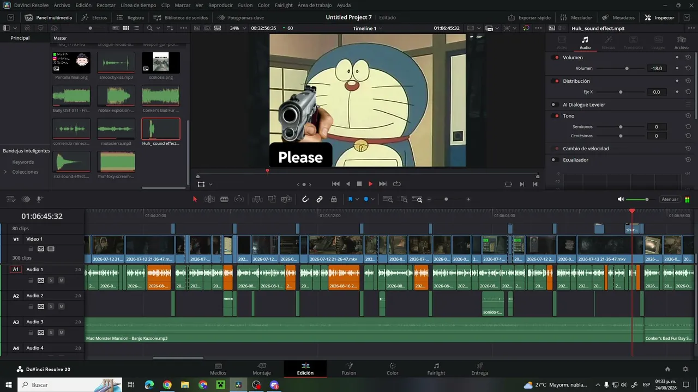Click the Replace Clip icon
The height and width of the screenshot is (392, 698).
[x=286, y=199]
